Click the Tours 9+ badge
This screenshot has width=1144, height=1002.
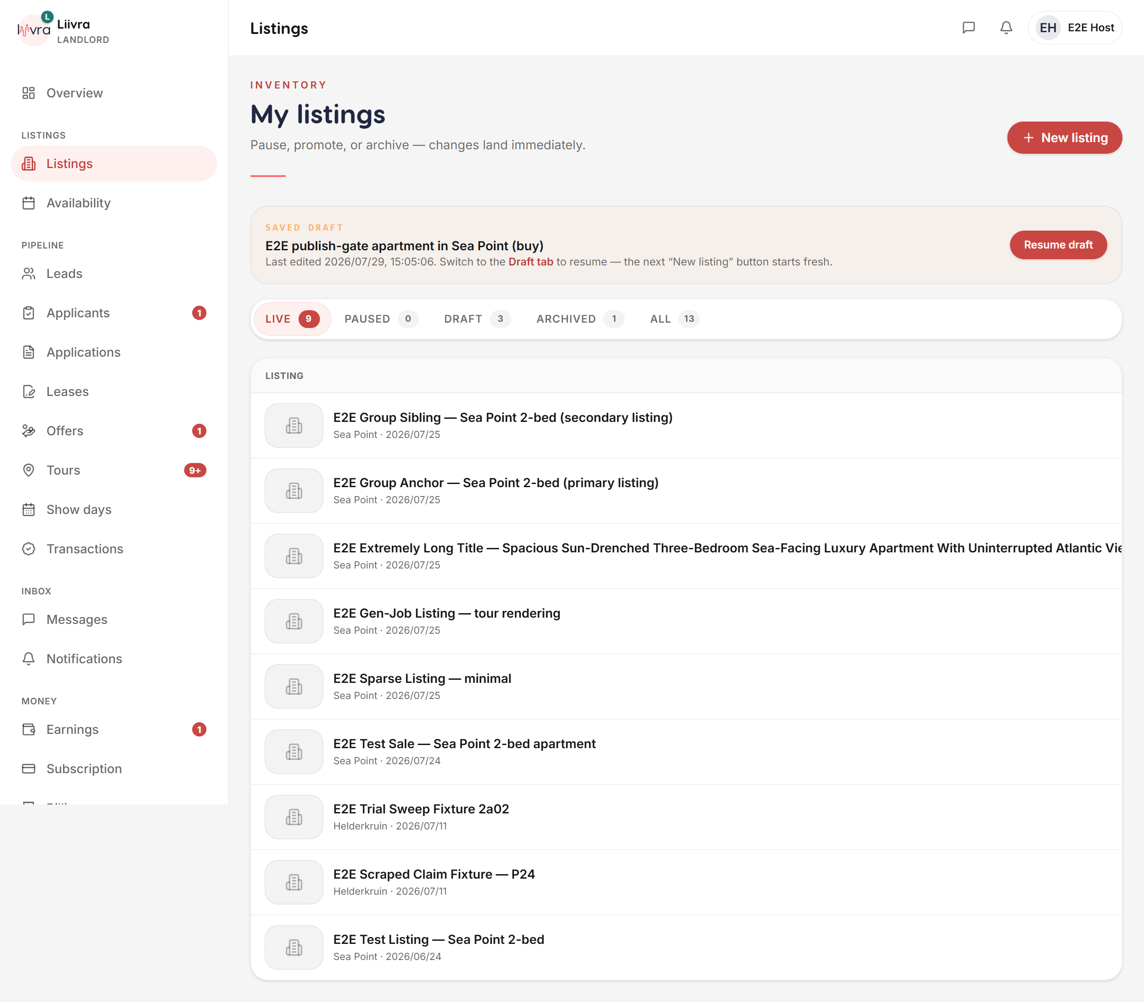coord(195,470)
